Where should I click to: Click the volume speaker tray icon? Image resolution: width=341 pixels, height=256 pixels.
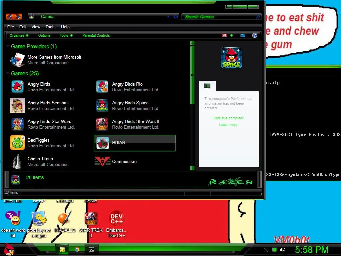coord(283,250)
